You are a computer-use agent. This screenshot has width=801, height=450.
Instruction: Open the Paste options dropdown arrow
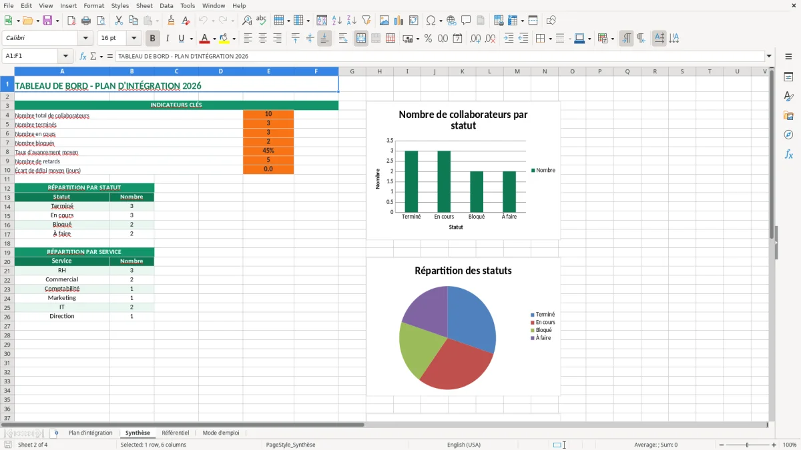coord(158,21)
